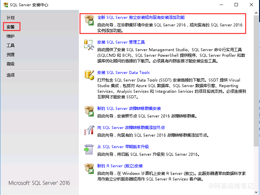The width and height of the screenshot is (260, 195).
Task: Click description text starting 启动提供了安装 SQL Server Management Studio
Action: (171, 55)
